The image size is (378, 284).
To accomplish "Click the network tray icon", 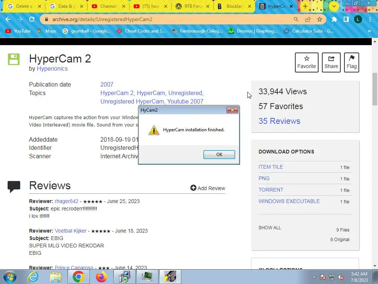I will point(332,277).
